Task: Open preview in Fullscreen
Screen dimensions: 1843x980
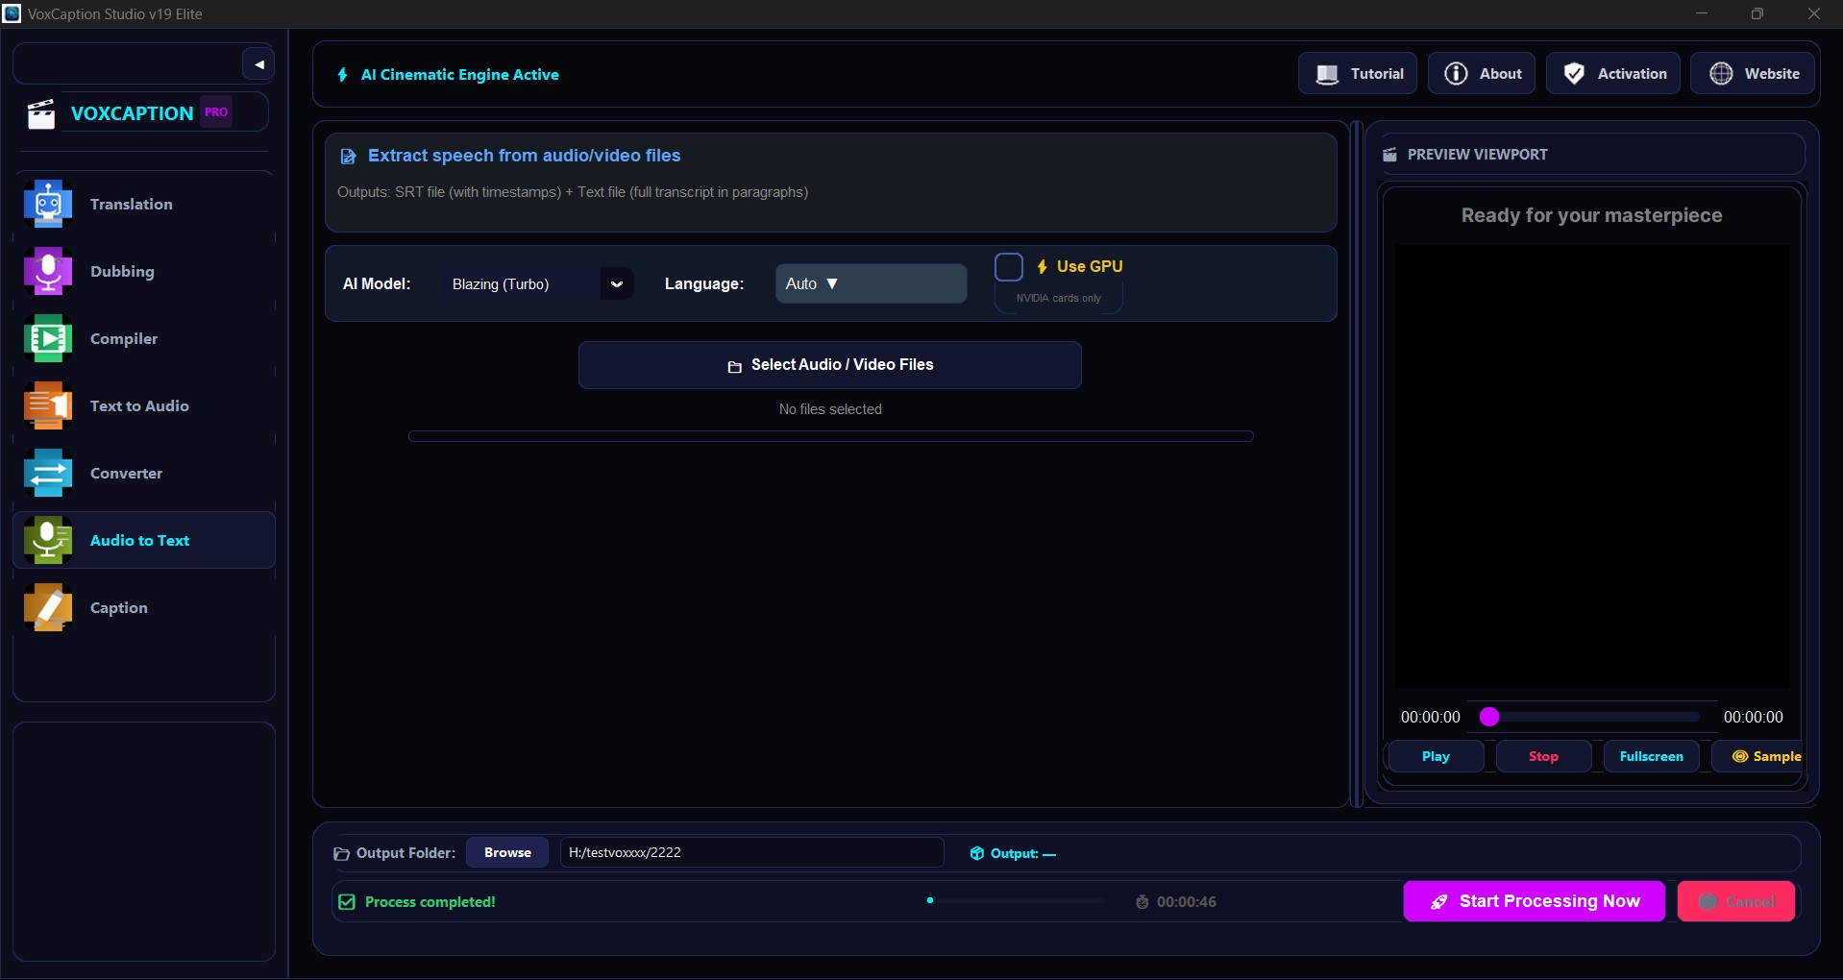Action: point(1651,756)
